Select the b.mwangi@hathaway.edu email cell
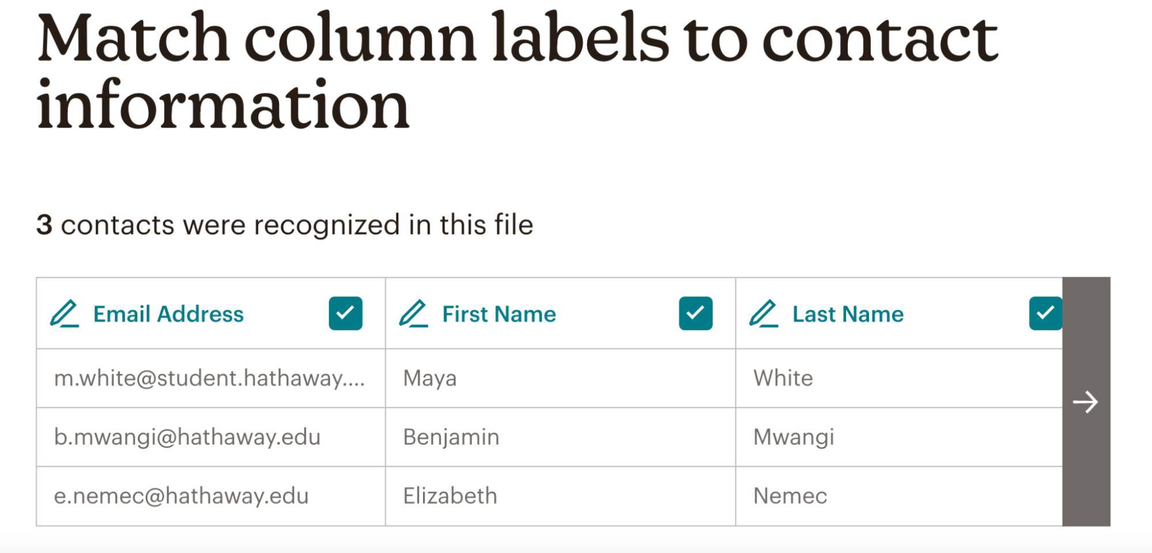 pyautogui.click(x=187, y=437)
